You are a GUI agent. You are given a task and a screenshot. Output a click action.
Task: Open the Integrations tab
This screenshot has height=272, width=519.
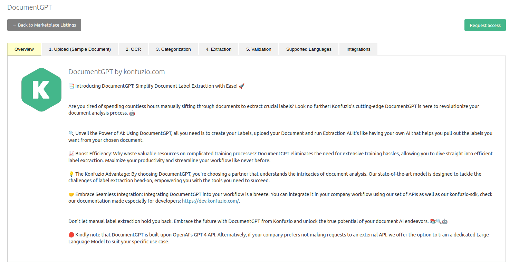coord(358,49)
